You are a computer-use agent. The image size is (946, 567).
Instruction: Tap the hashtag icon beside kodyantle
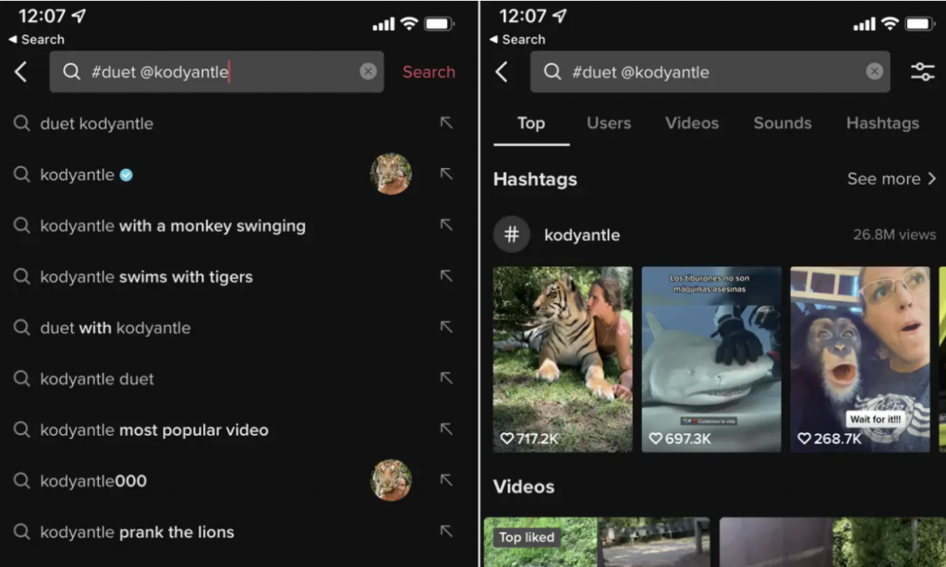512,235
